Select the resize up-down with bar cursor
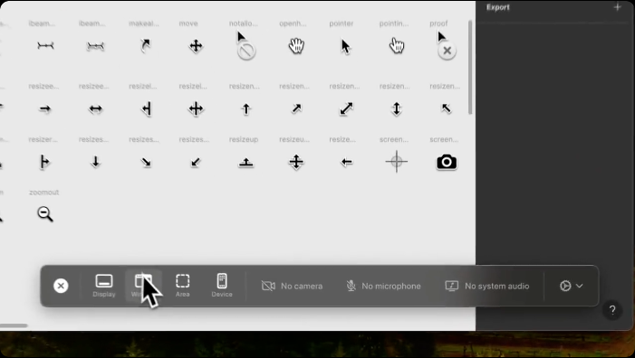This screenshot has width=635, height=358. click(296, 162)
